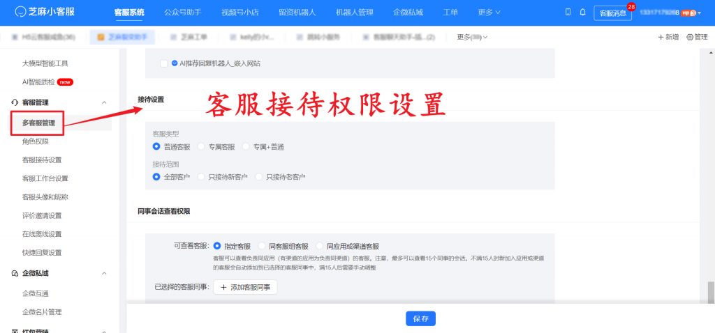Go to 客服接待设置 sidebar item

[42, 160]
